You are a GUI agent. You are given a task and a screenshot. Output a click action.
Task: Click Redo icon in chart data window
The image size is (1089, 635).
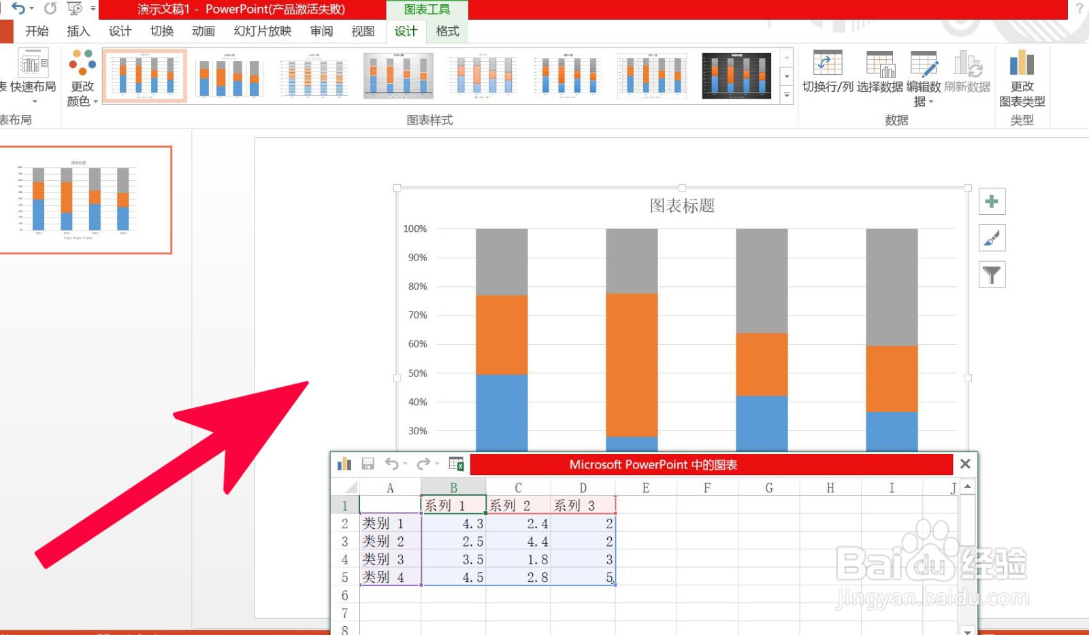(423, 464)
